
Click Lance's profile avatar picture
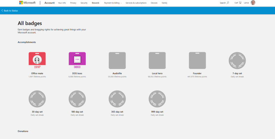coord(253,3)
